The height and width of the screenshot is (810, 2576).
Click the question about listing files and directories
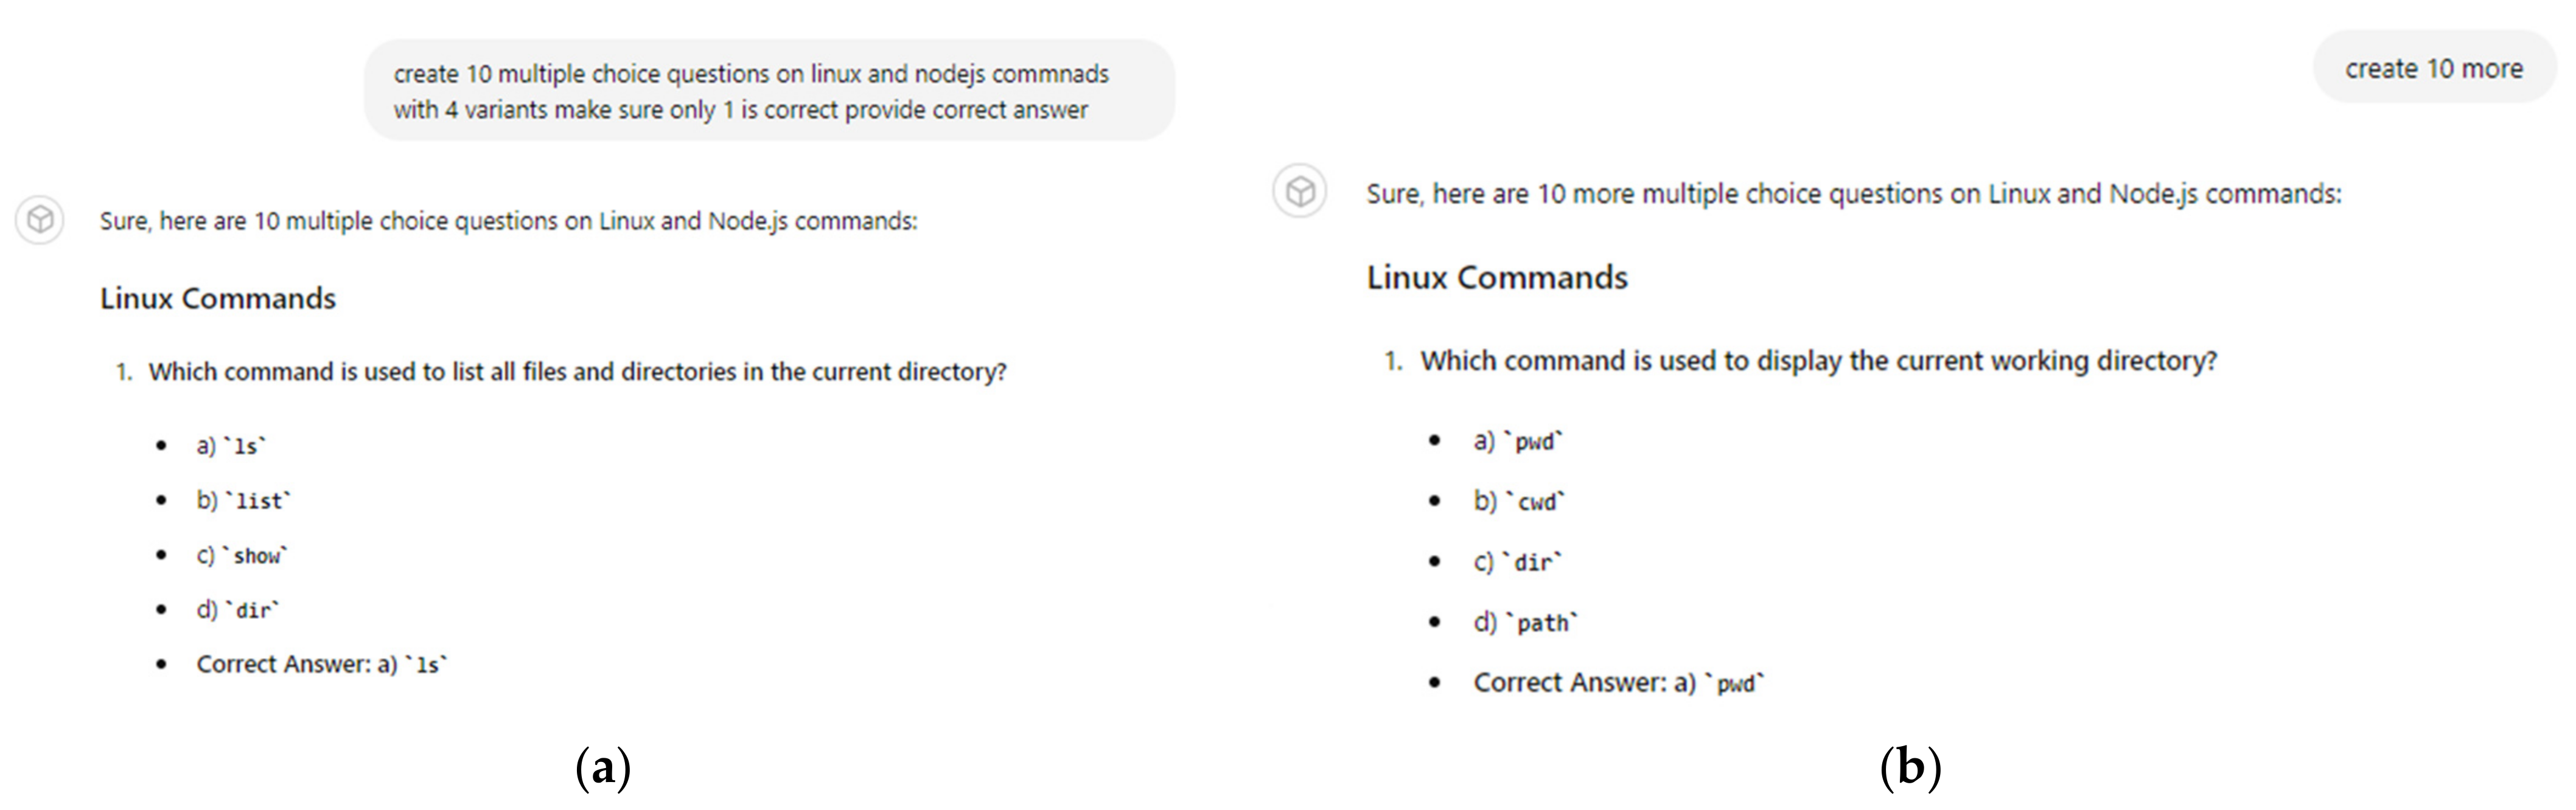pyautogui.click(x=577, y=373)
